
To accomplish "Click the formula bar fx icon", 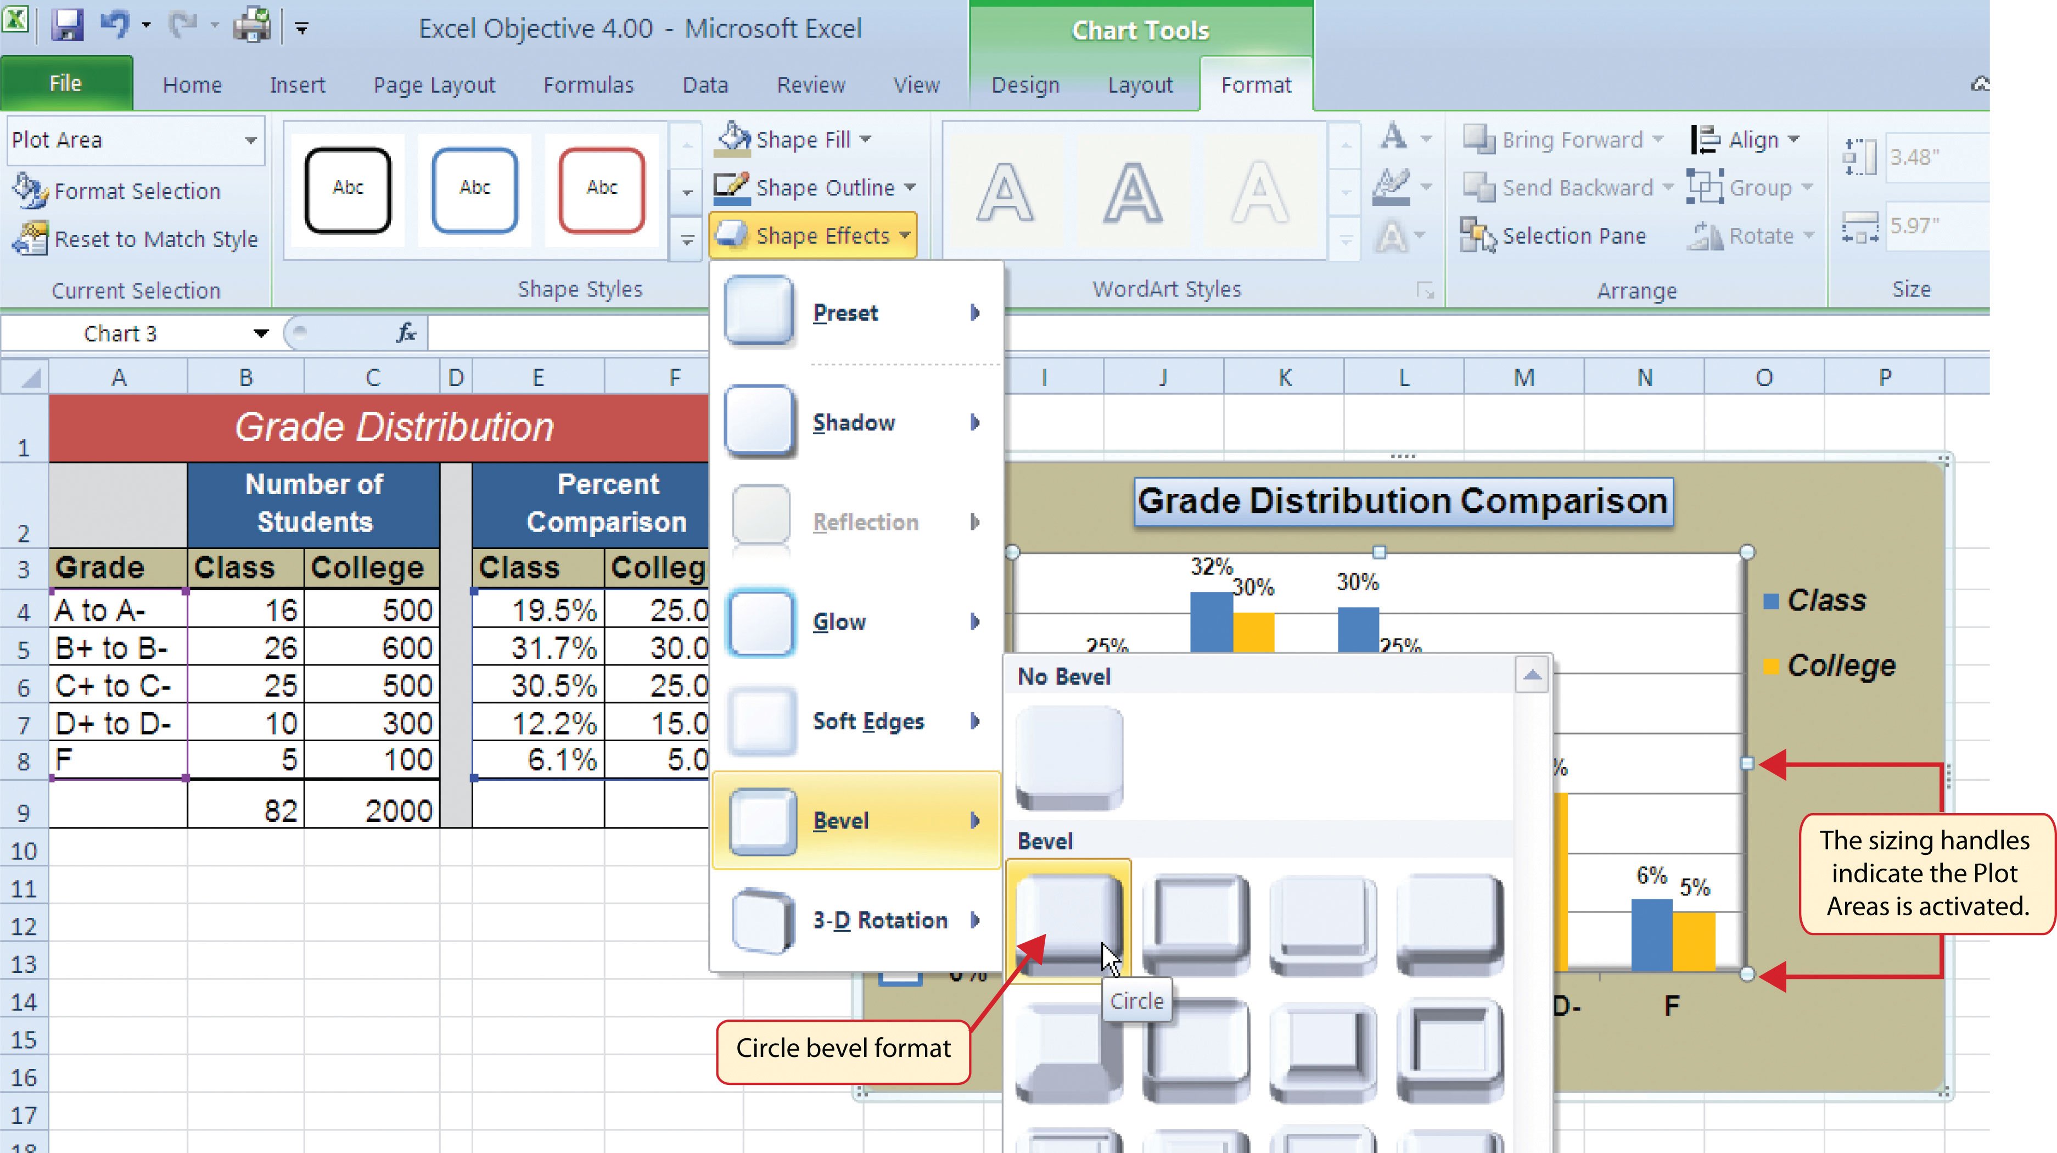I will 406,332.
